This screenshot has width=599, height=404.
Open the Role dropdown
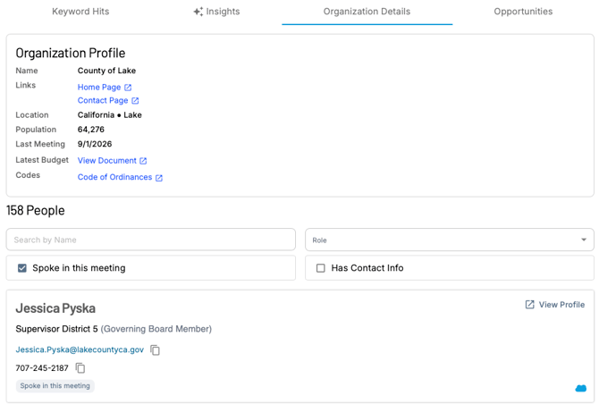click(x=450, y=240)
